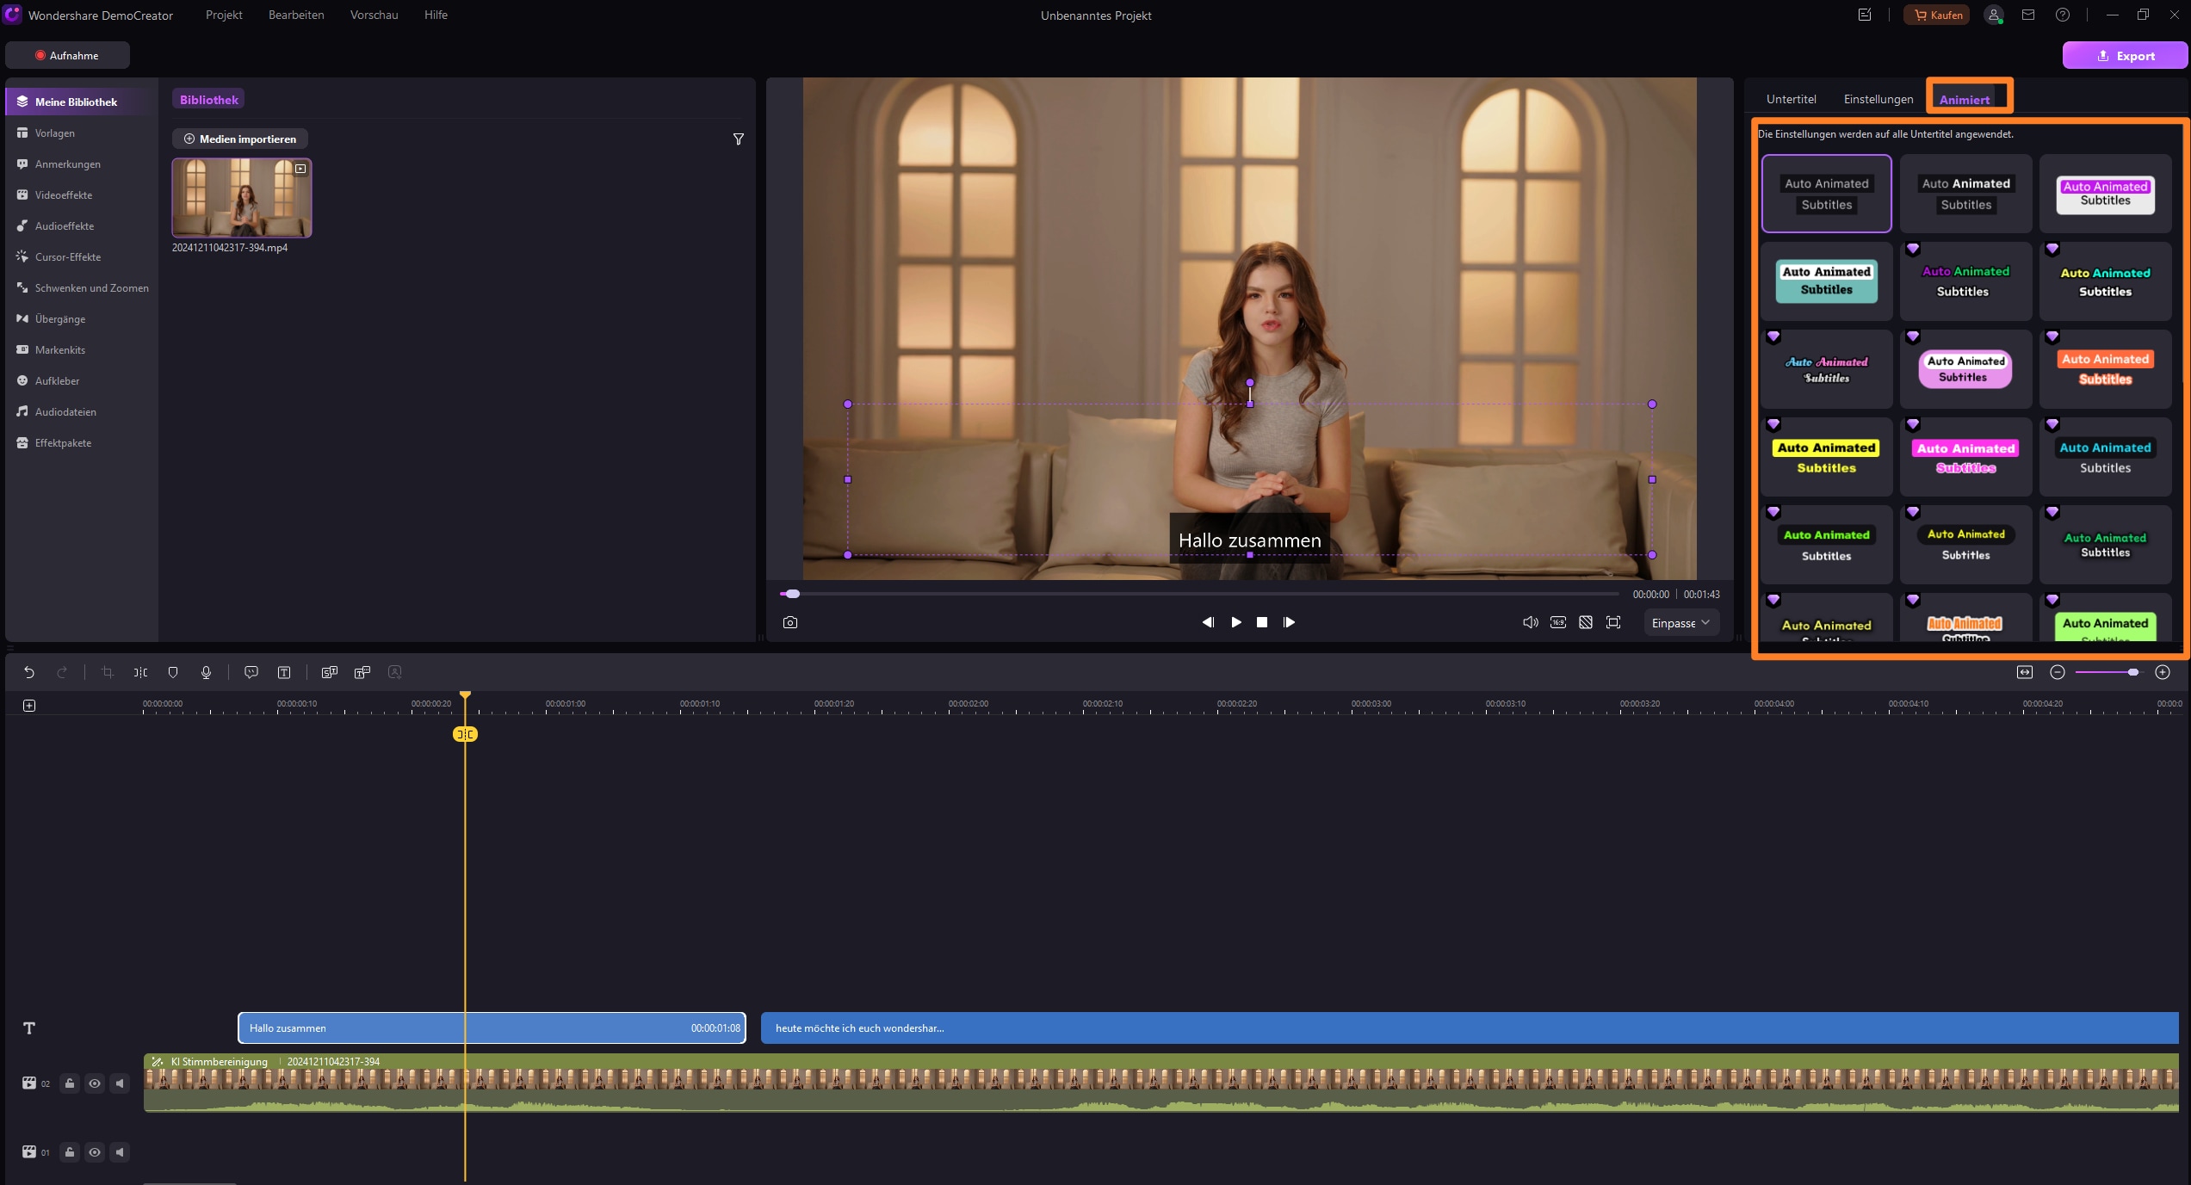Click the split clip tool in toolbar

click(x=140, y=672)
